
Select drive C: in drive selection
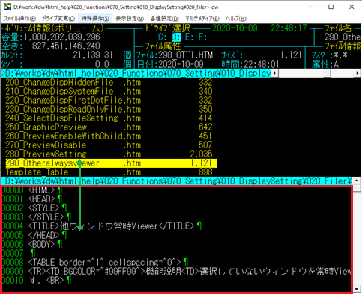[x=162, y=37]
